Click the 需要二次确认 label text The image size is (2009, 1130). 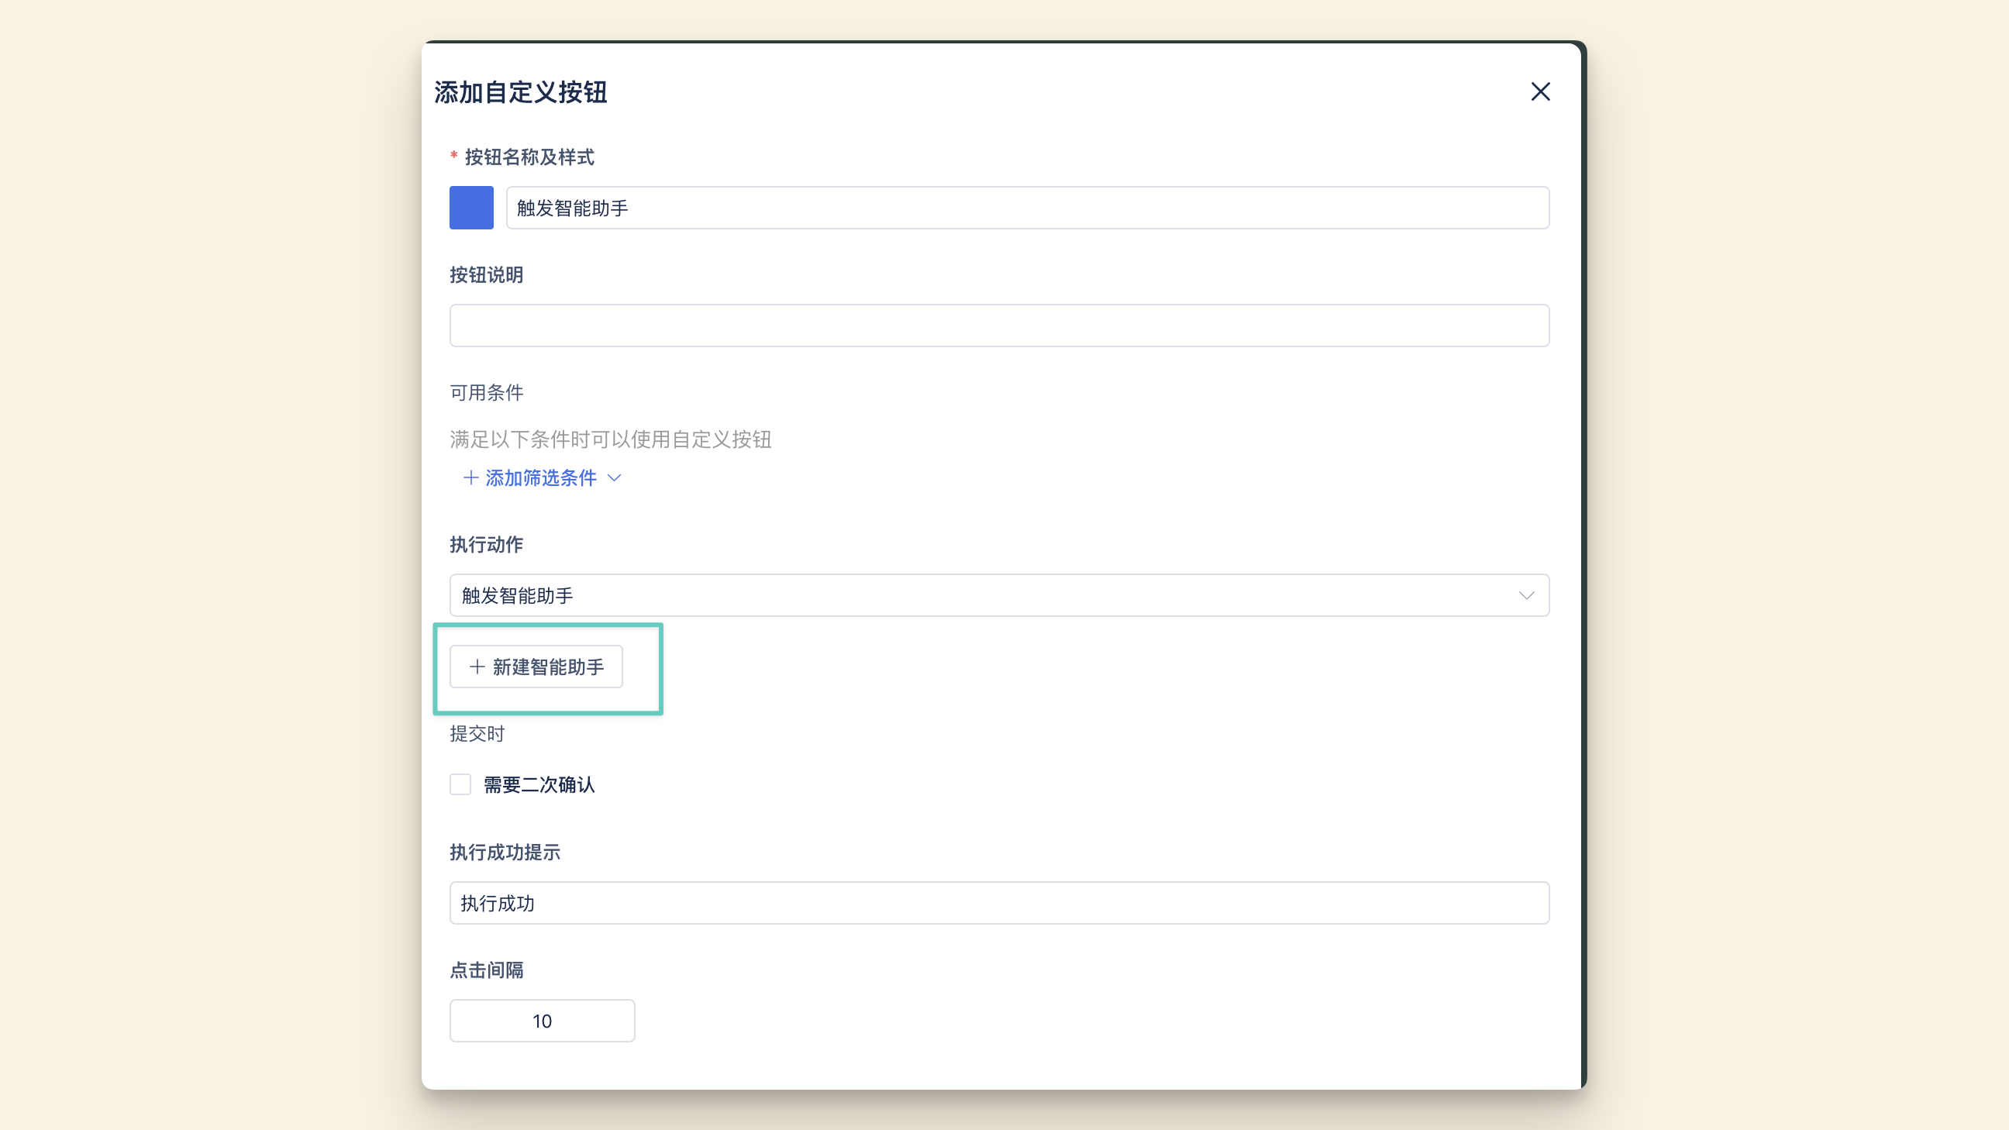coord(539,785)
